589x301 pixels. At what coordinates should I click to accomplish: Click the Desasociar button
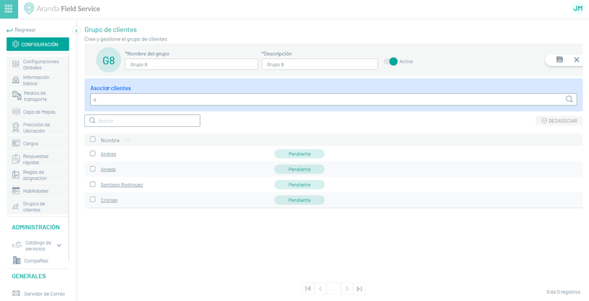point(559,121)
